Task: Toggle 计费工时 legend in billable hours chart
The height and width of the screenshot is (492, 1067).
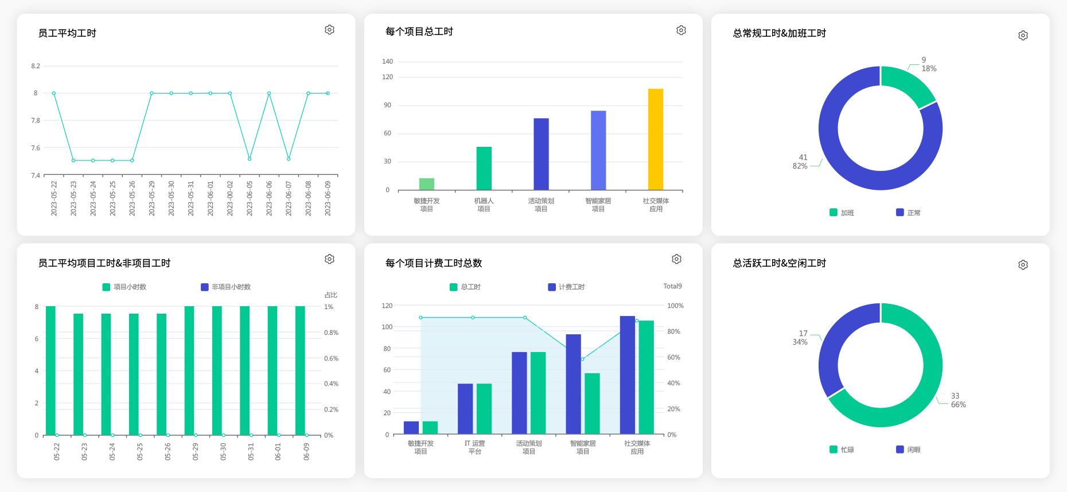Action: tap(566, 287)
